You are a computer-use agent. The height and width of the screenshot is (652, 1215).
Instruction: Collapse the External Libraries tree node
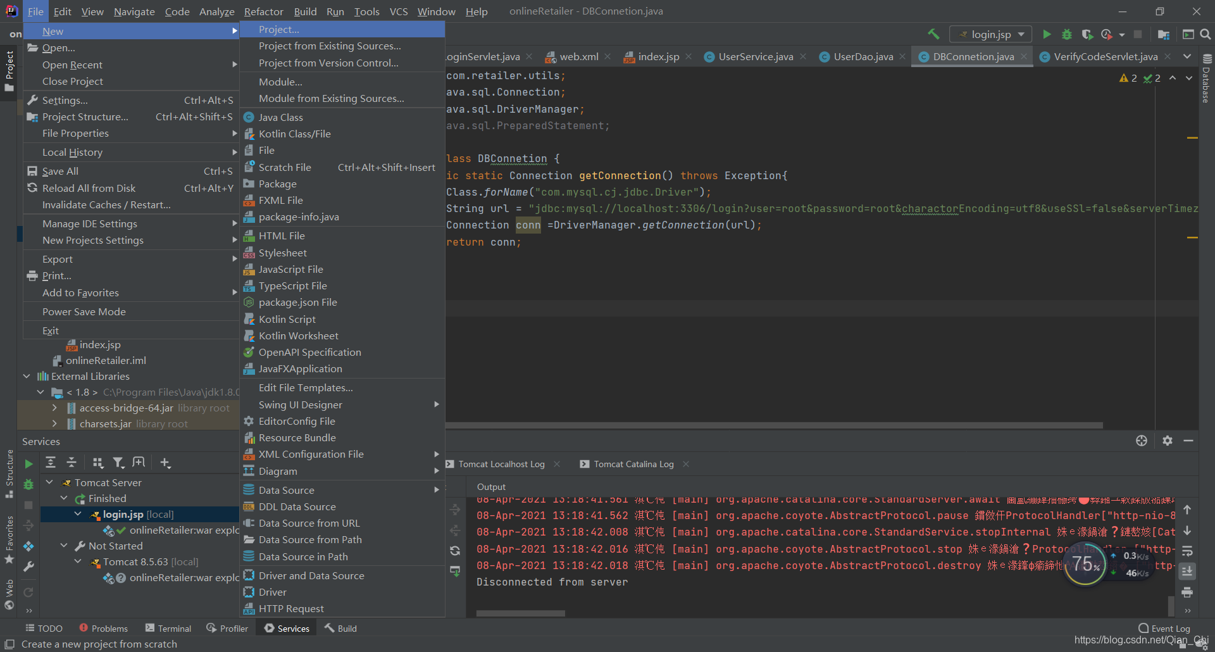pyautogui.click(x=27, y=376)
